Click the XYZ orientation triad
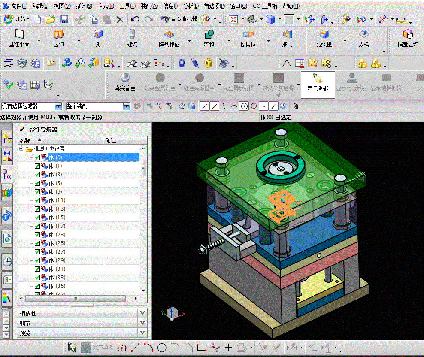The image size is (424, 357). pyautogui.click(x=173, y=313)
